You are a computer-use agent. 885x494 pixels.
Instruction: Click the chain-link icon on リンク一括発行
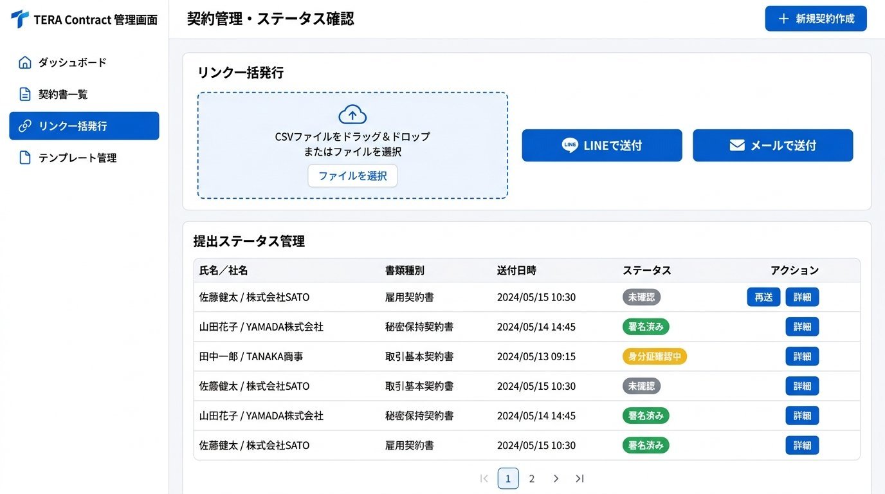[x=24, y=126]
